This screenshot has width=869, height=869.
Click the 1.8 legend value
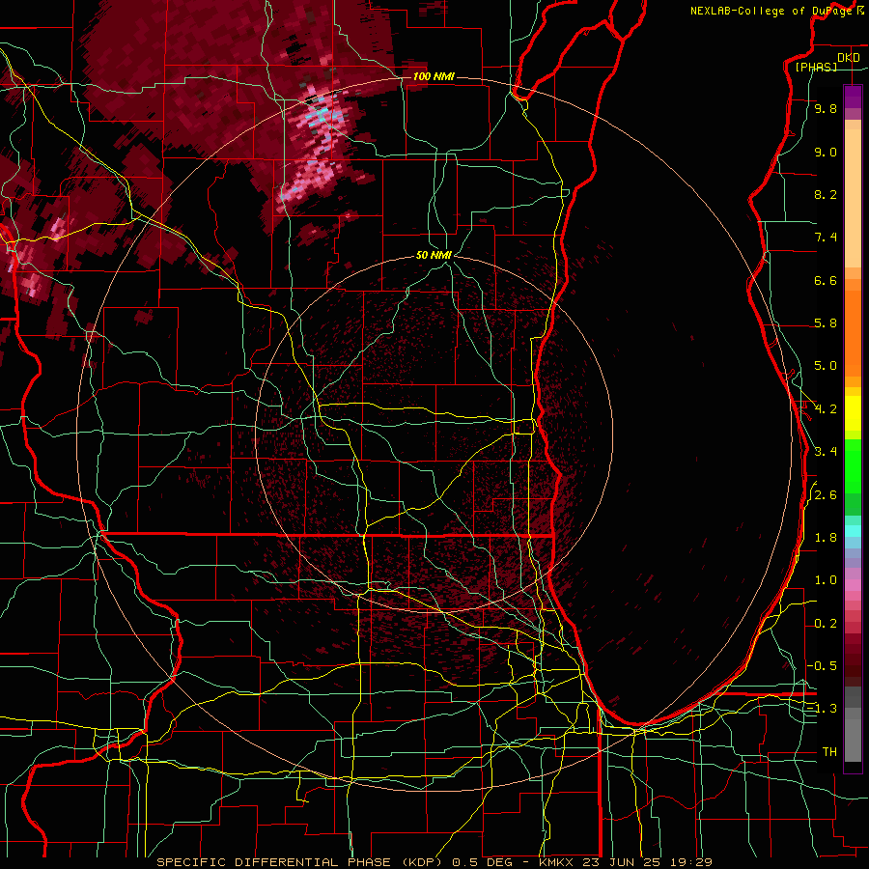826,538
